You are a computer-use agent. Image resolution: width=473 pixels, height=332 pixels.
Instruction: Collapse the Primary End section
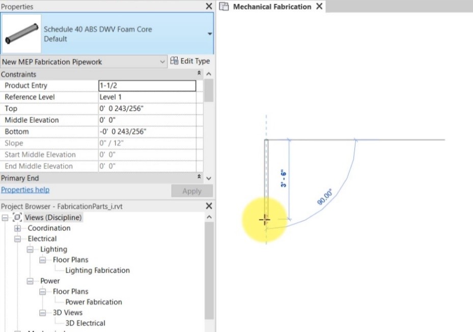(199, 178)
